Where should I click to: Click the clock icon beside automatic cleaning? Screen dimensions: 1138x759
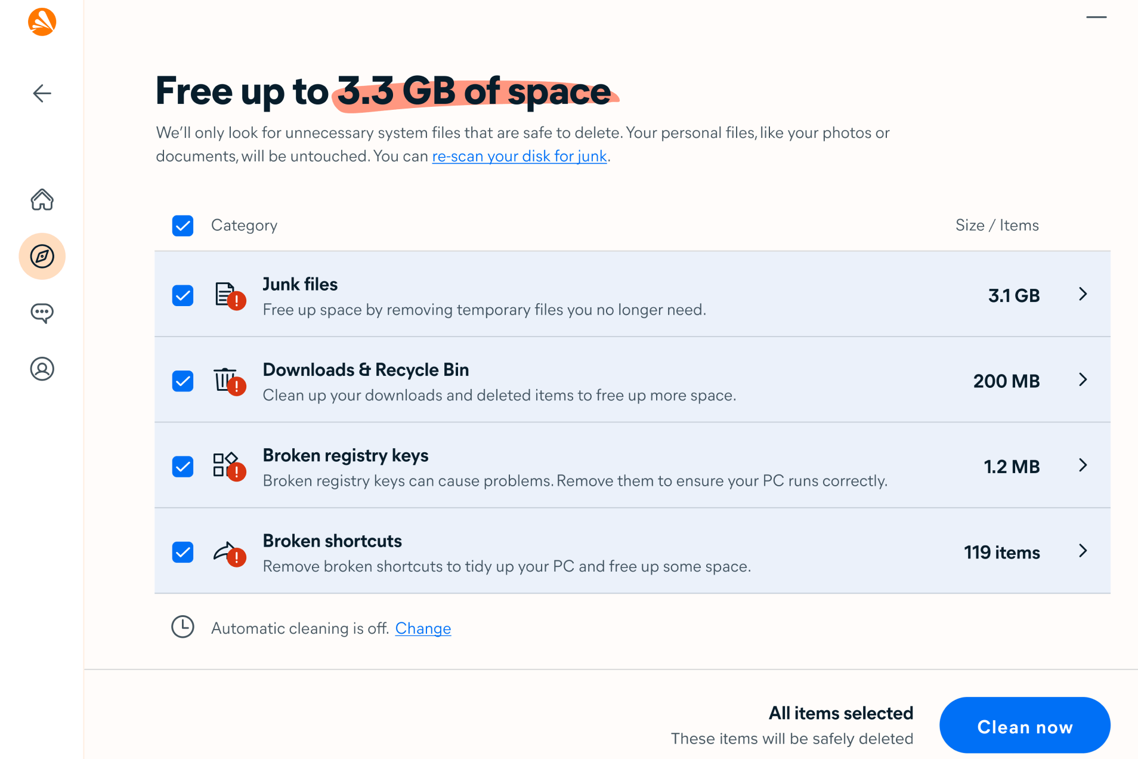point(183,627)
